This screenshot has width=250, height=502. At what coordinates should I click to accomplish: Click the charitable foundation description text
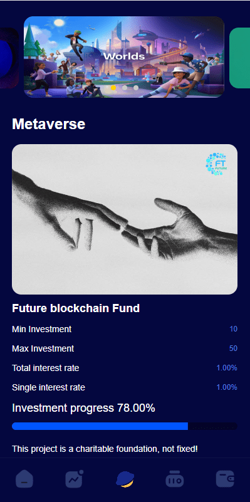pos(105,449)
